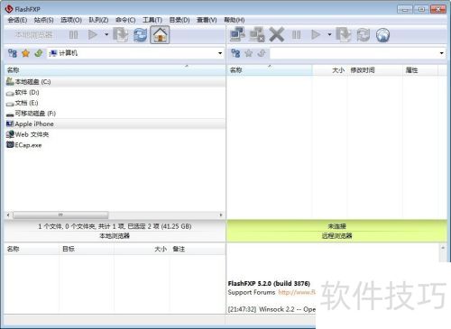Click the disconnect computers icon

coord(257,34)
